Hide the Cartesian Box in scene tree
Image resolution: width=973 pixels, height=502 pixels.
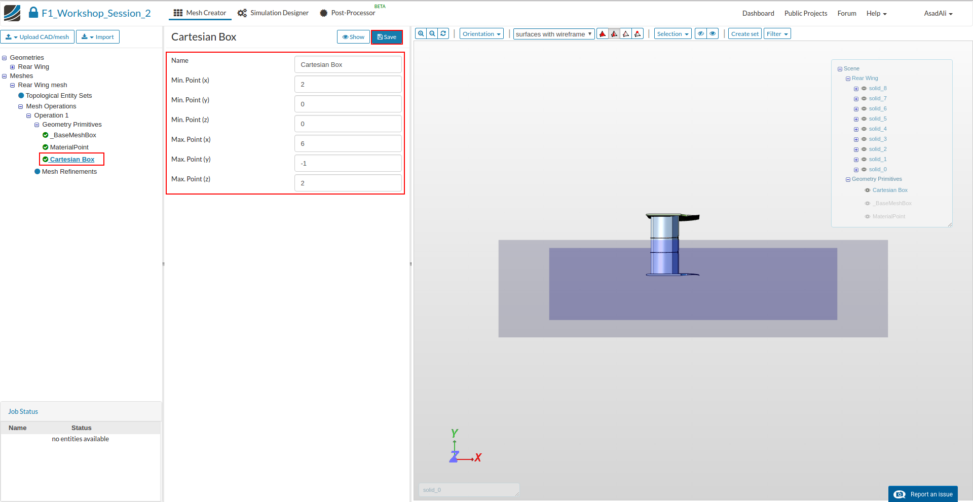pos(868,190)
